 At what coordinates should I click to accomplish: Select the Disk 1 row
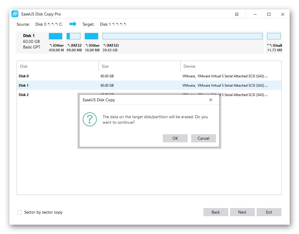click(149, 85)
